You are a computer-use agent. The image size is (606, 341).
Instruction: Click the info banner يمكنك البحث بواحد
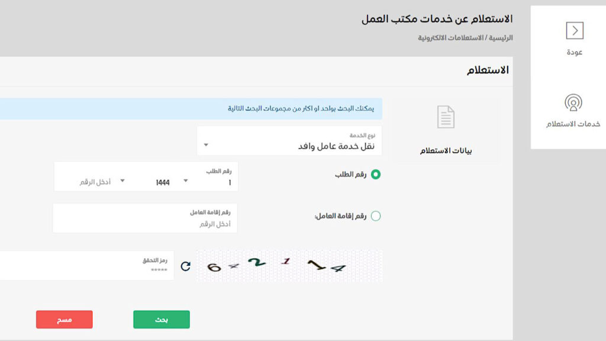pos(191,109)
